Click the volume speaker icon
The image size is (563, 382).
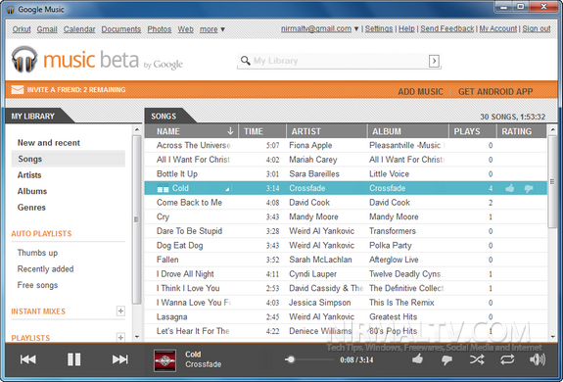tap(538, 359)
